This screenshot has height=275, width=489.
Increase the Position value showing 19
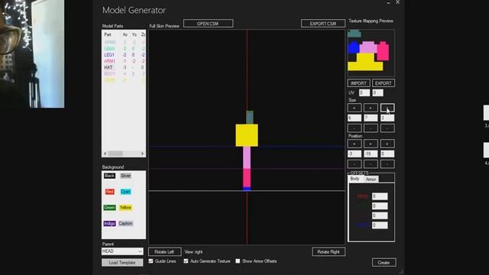point(371,144)
